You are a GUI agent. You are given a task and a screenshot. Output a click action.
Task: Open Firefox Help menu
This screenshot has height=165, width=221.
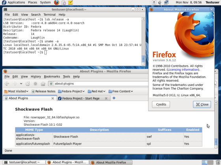pos(77,77)
